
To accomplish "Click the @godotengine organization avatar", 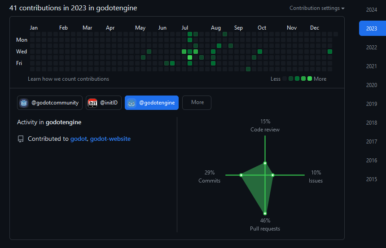I will (x=132, y=103).
